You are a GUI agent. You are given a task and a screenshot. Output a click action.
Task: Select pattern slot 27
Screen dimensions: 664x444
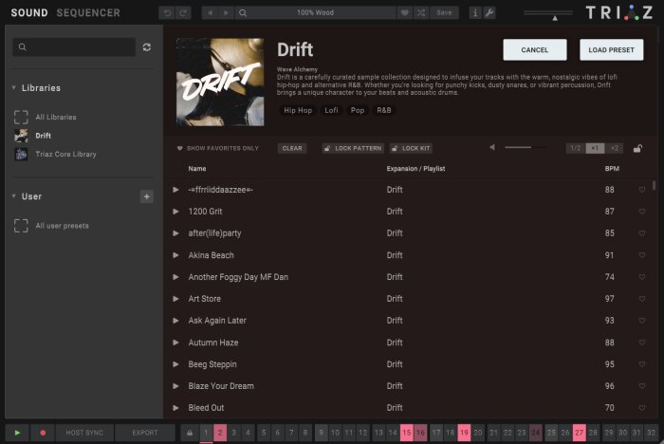point(580,433)
